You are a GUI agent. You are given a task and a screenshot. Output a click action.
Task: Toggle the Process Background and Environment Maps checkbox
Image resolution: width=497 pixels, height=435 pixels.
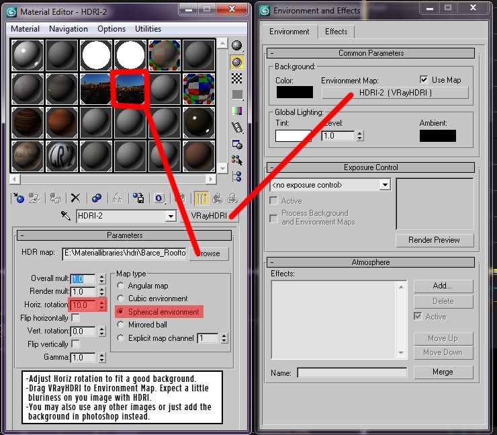(273, 219)
